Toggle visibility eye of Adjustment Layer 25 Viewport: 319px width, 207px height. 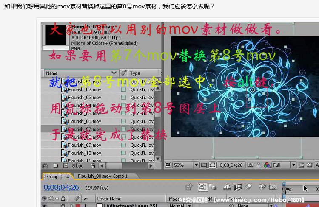coord(44,205)
